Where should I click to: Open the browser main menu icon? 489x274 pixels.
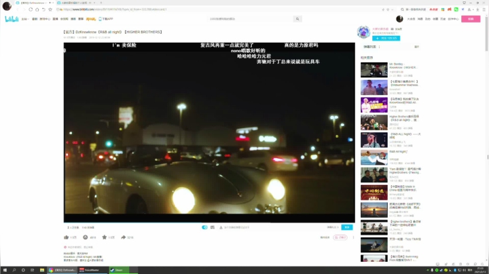484,9
